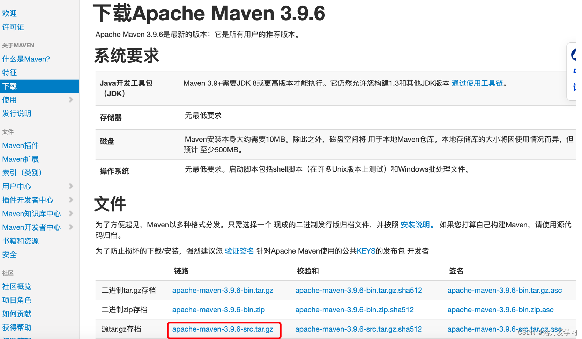The width and height of the screenshot is (582, 339).
Task: Select the 许可证 sidebar entry
Action: pyautogui.click(x=13, y=27)
